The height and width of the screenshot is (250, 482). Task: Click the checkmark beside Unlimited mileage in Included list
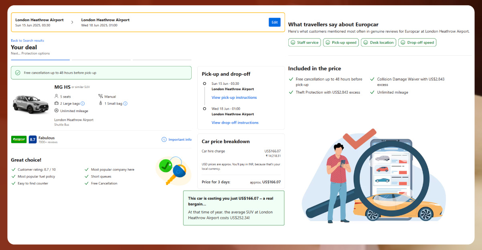click(373, 92)
